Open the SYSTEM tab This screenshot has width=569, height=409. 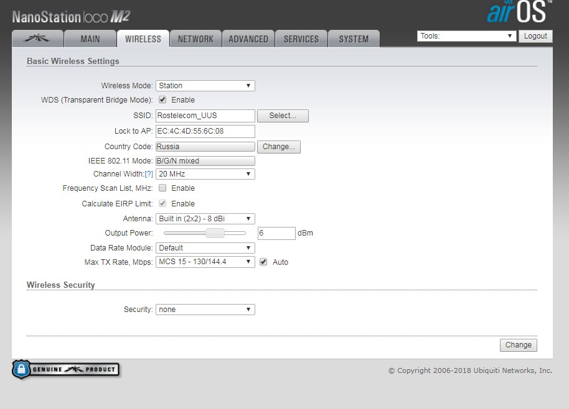point(354,39)
